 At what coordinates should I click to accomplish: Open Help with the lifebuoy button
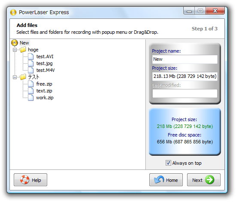[30, 180]
